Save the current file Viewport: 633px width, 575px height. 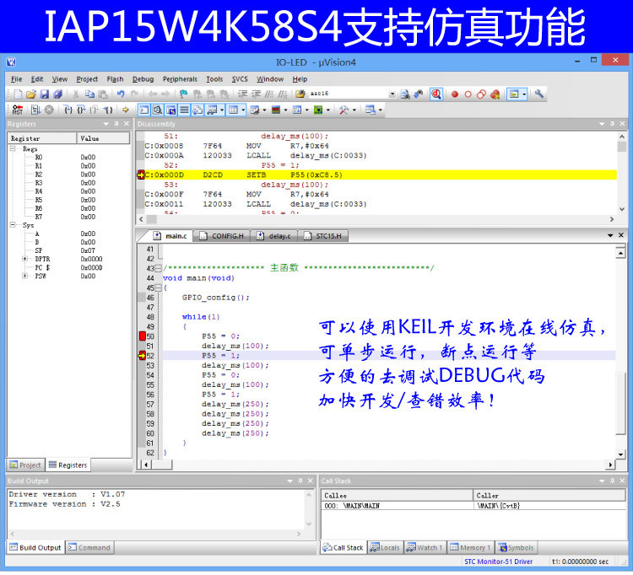pyautogui.click(x=45, y=94)
